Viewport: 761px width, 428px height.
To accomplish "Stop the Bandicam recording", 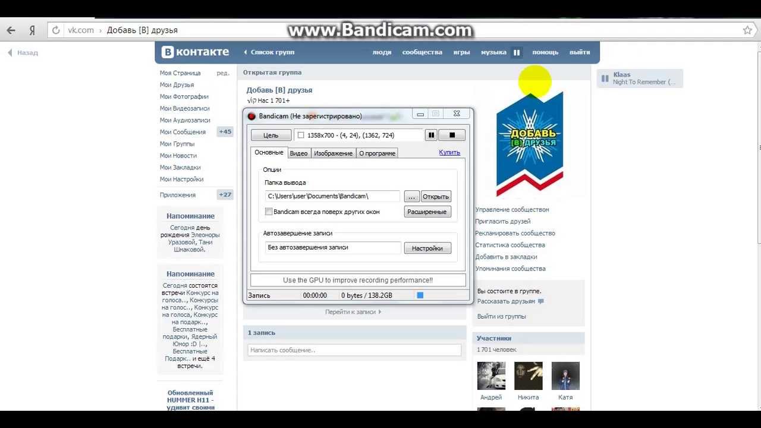I will tap(452, 135).
